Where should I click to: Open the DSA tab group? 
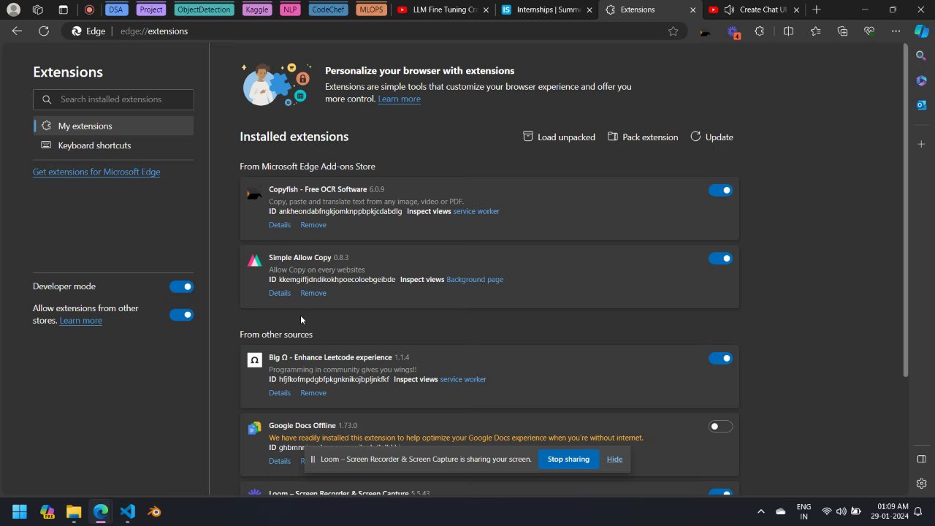[115, 9]
